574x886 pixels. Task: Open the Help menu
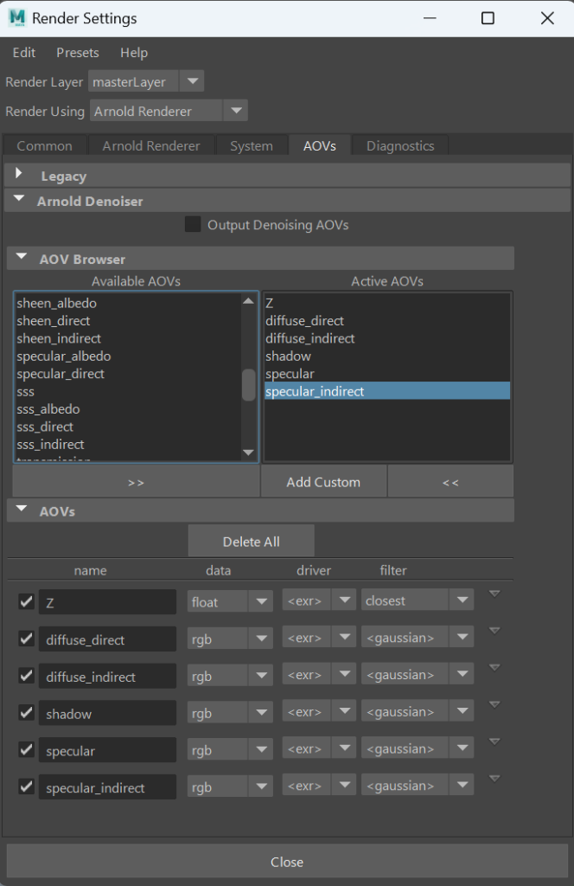134,53
